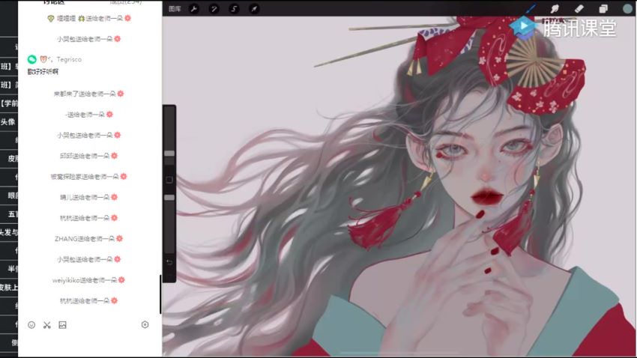Select the Smudge finger tool
637x358 pixels.
pyautogui.click(x=555, y=8)
